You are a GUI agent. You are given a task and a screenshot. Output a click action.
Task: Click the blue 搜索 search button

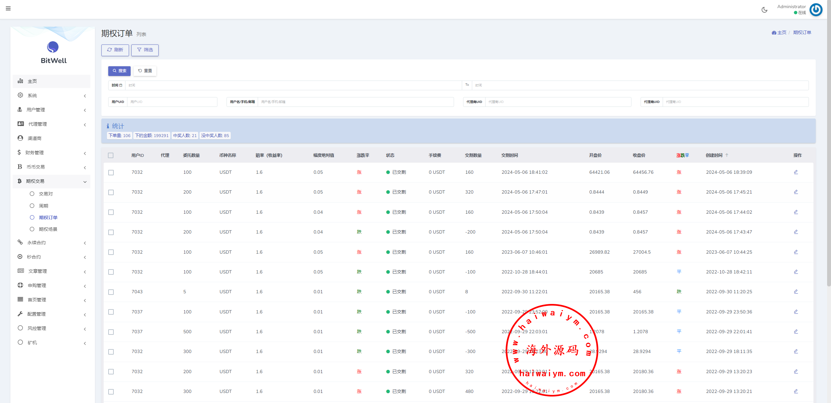tap(119, 71)
